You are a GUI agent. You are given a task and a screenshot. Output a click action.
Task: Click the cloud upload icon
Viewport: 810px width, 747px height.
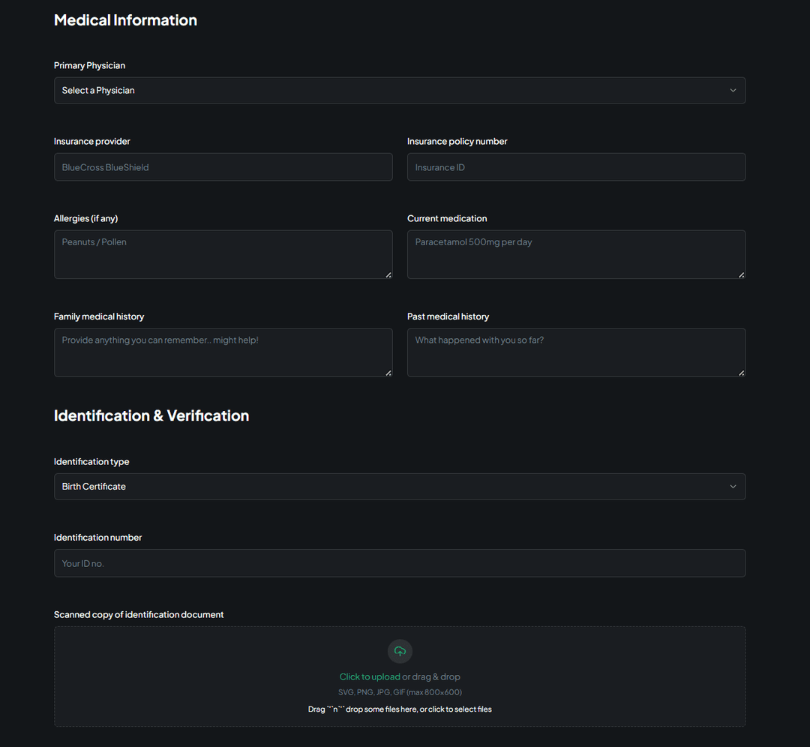pos(400,651)
